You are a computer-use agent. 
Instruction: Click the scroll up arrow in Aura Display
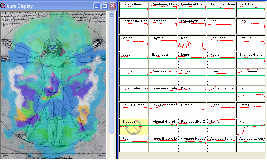112,14
